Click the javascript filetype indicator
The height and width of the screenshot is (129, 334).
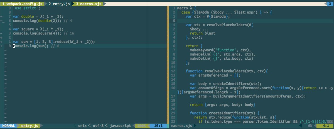[120, 126]
